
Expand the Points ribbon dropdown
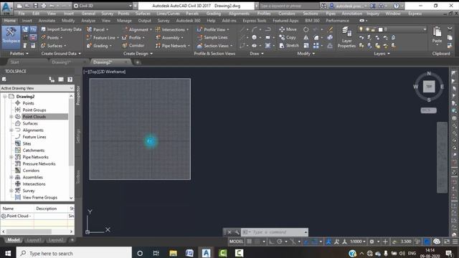tap(61, 38)
